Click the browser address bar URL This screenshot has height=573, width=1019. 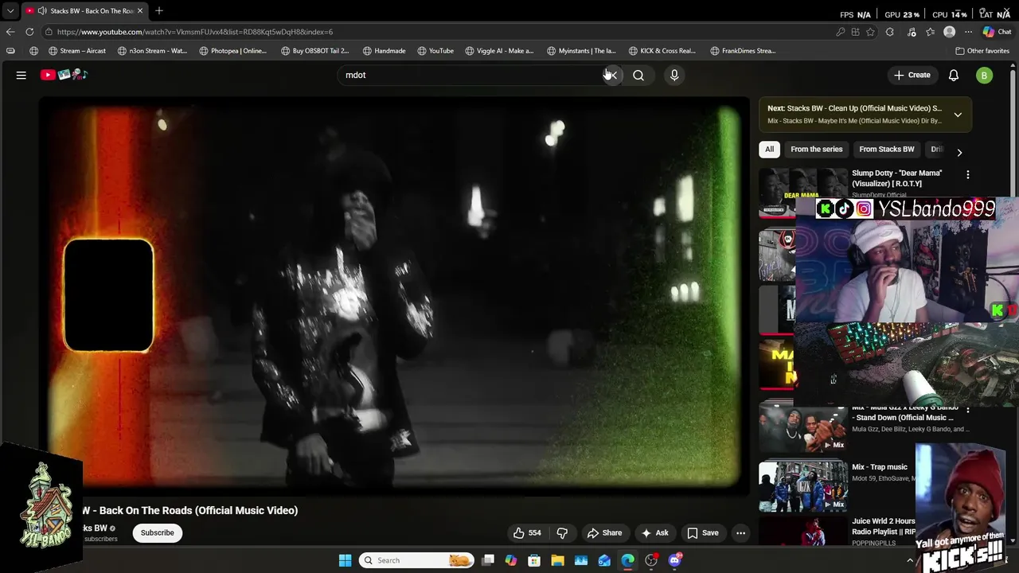195,32
